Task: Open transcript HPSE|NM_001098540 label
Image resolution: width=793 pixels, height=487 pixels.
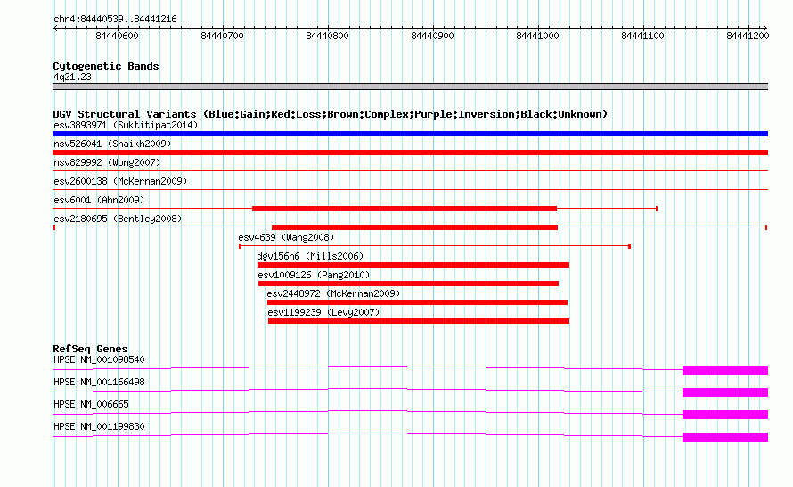Action: click(x=99, y=360)
